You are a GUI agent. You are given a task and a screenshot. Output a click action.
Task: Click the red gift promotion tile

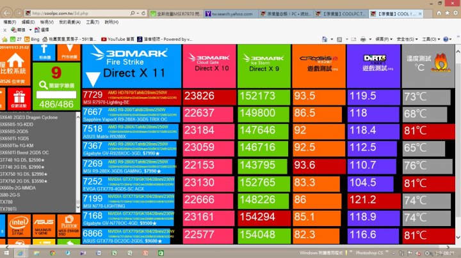(x=19, y=99)
